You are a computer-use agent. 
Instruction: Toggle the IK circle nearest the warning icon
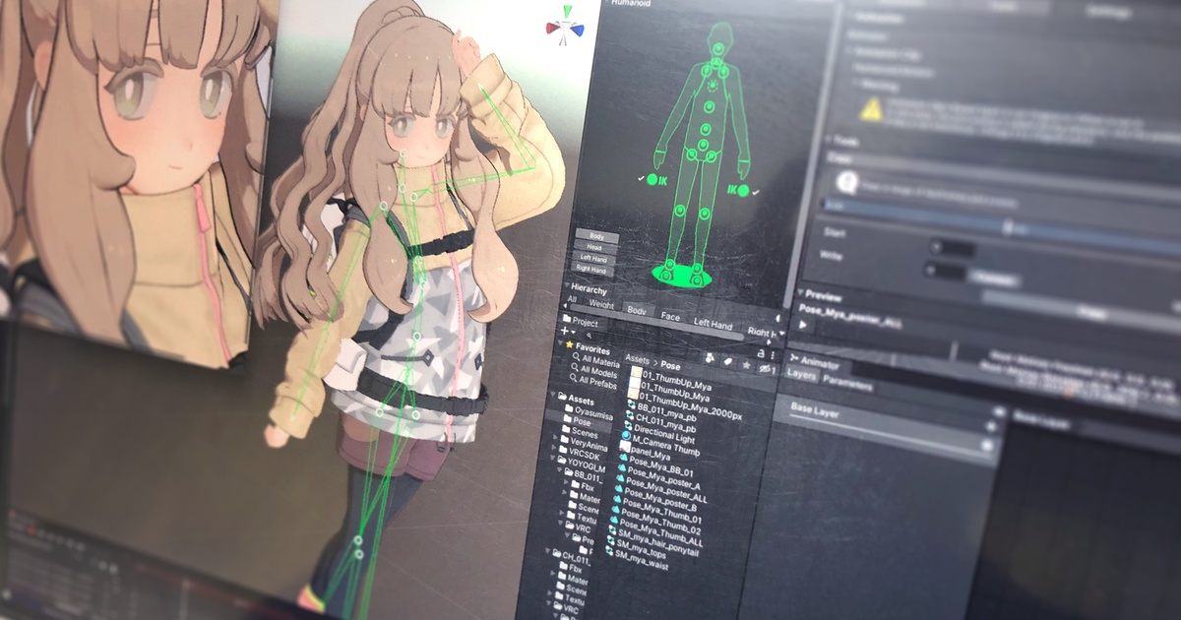(x=744, y=191)
